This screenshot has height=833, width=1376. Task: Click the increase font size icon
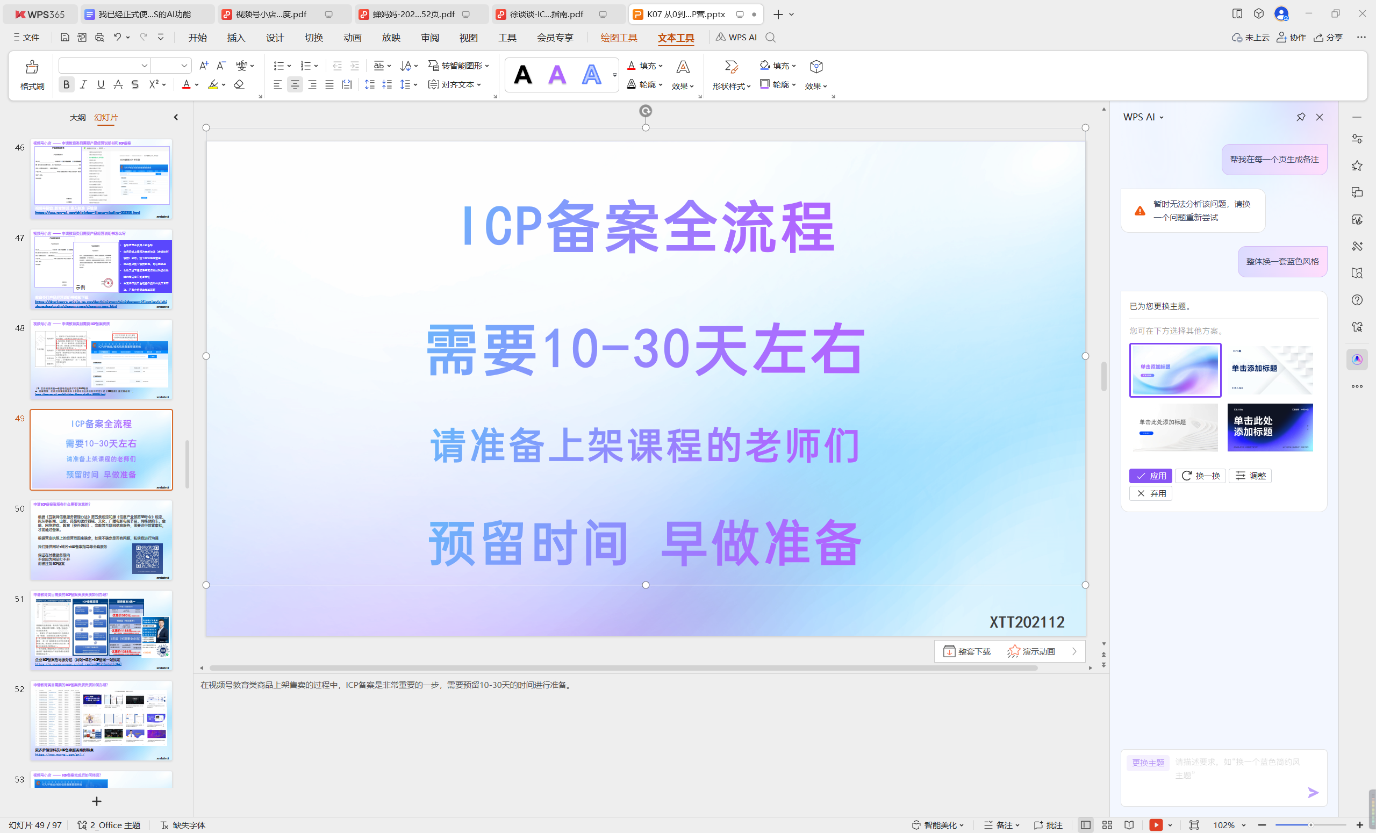coord(204,66)
